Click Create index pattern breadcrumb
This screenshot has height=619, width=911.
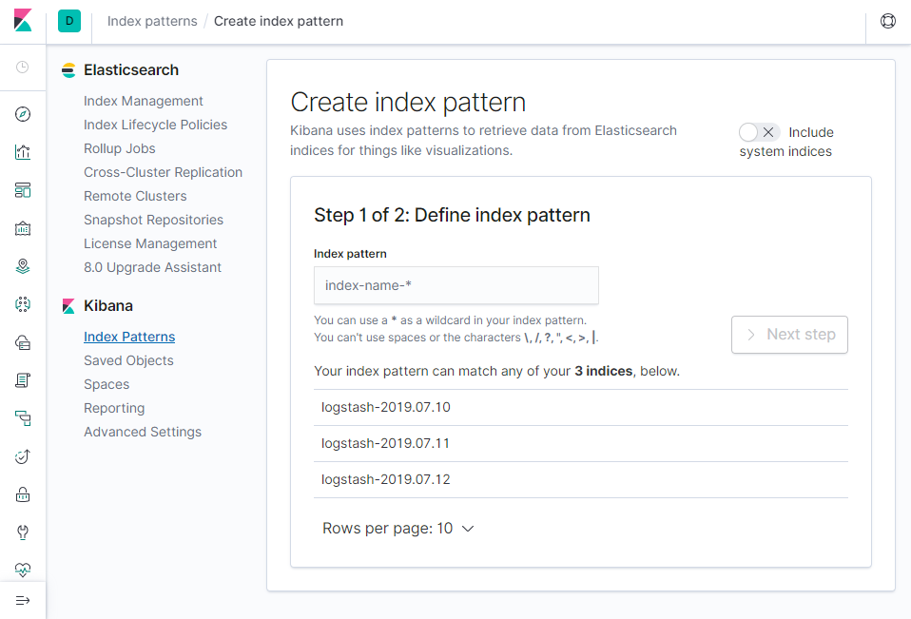click(x=279, y=21)
